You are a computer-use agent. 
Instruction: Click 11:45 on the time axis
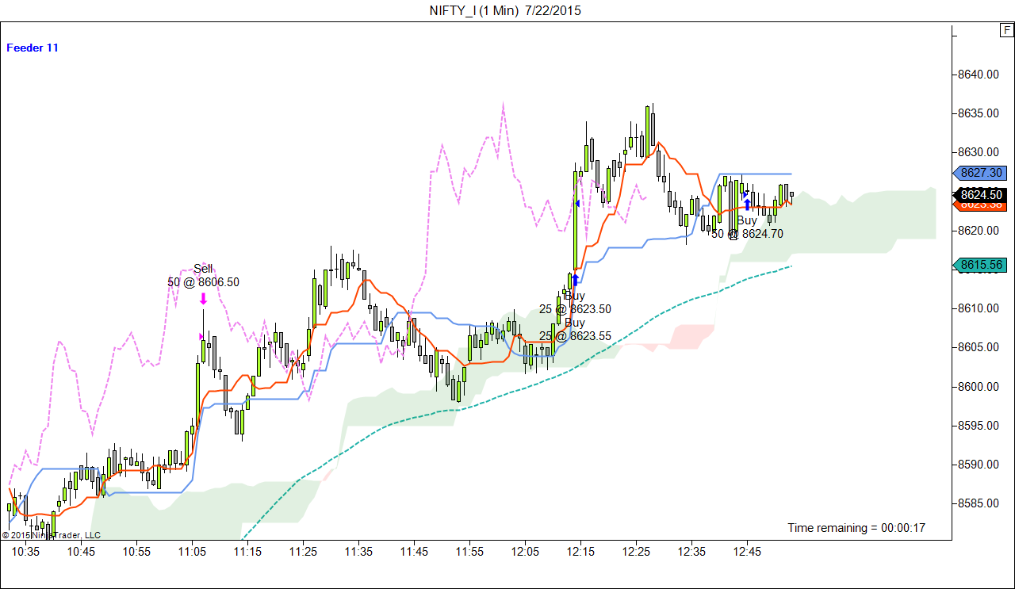(x=415, y=551)
